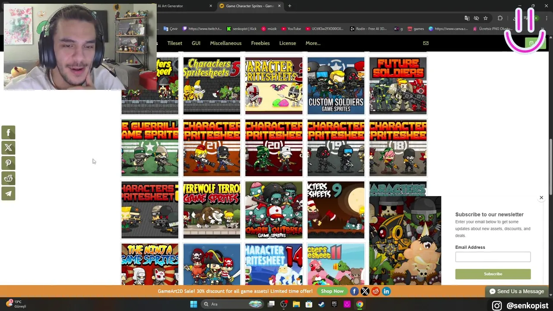Image resolution: width=553 pixels, height=311 pixels.
Task: Open Character Spritesheet 19 thumbnail
Action: 336,148
